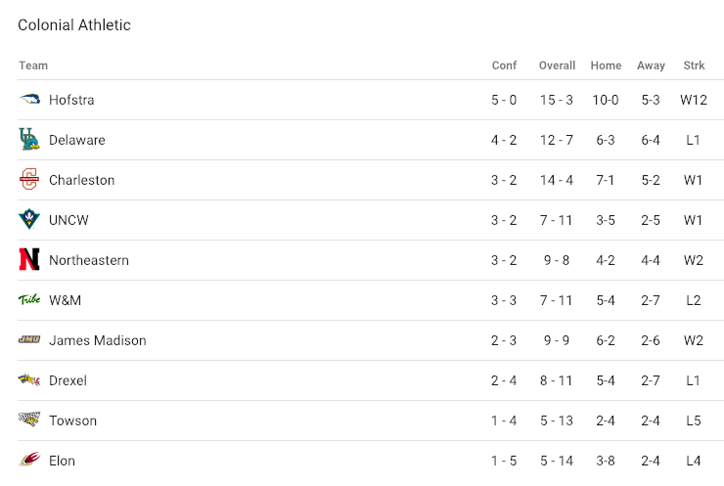Click the Towson Tigers logo

(29, 420)
